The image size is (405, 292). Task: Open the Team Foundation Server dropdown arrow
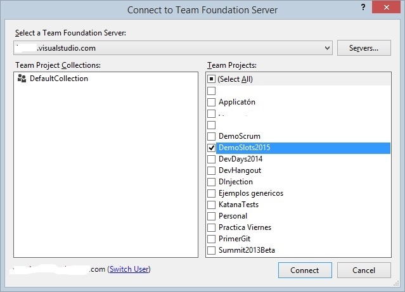pos(327,48)
